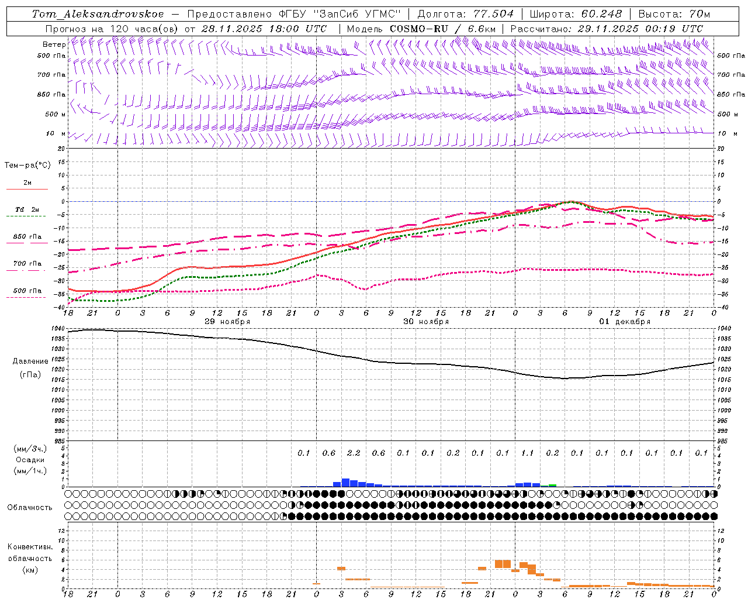Click the 'Td 2м' dew point legend entry
The image size is (748, 599).
click(x=27, y=209)
